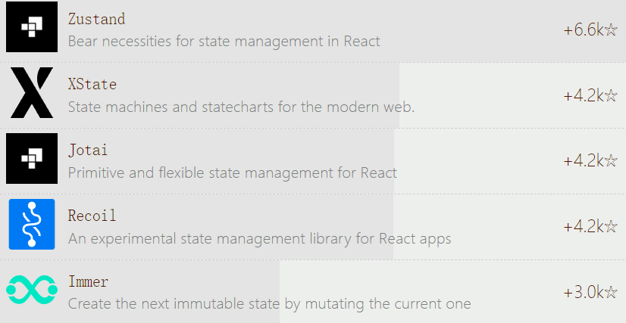
Task: Open the Zustand project title link
Action: [96, 19]
